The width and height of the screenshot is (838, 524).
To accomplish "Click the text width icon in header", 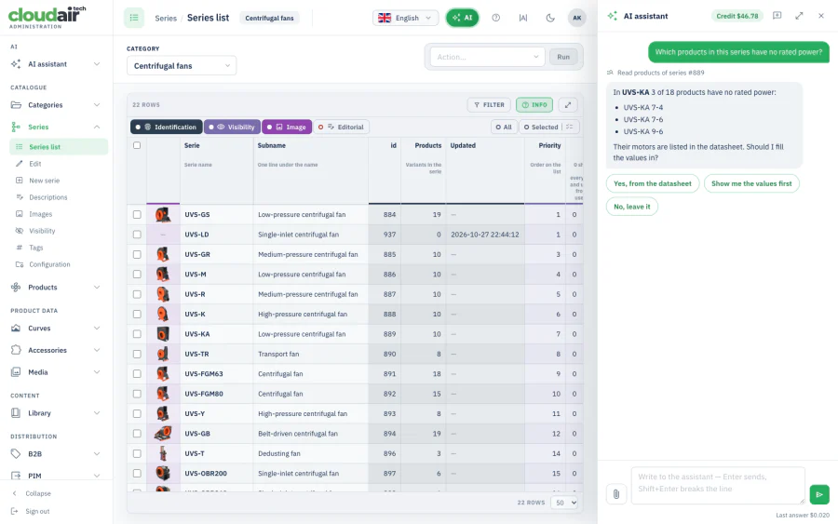I will pos(523,18).
